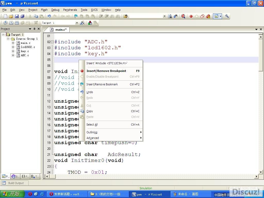264x198 pixels.
Task: Create a new file with the toolbar icon
Action: tap(6, 16)
